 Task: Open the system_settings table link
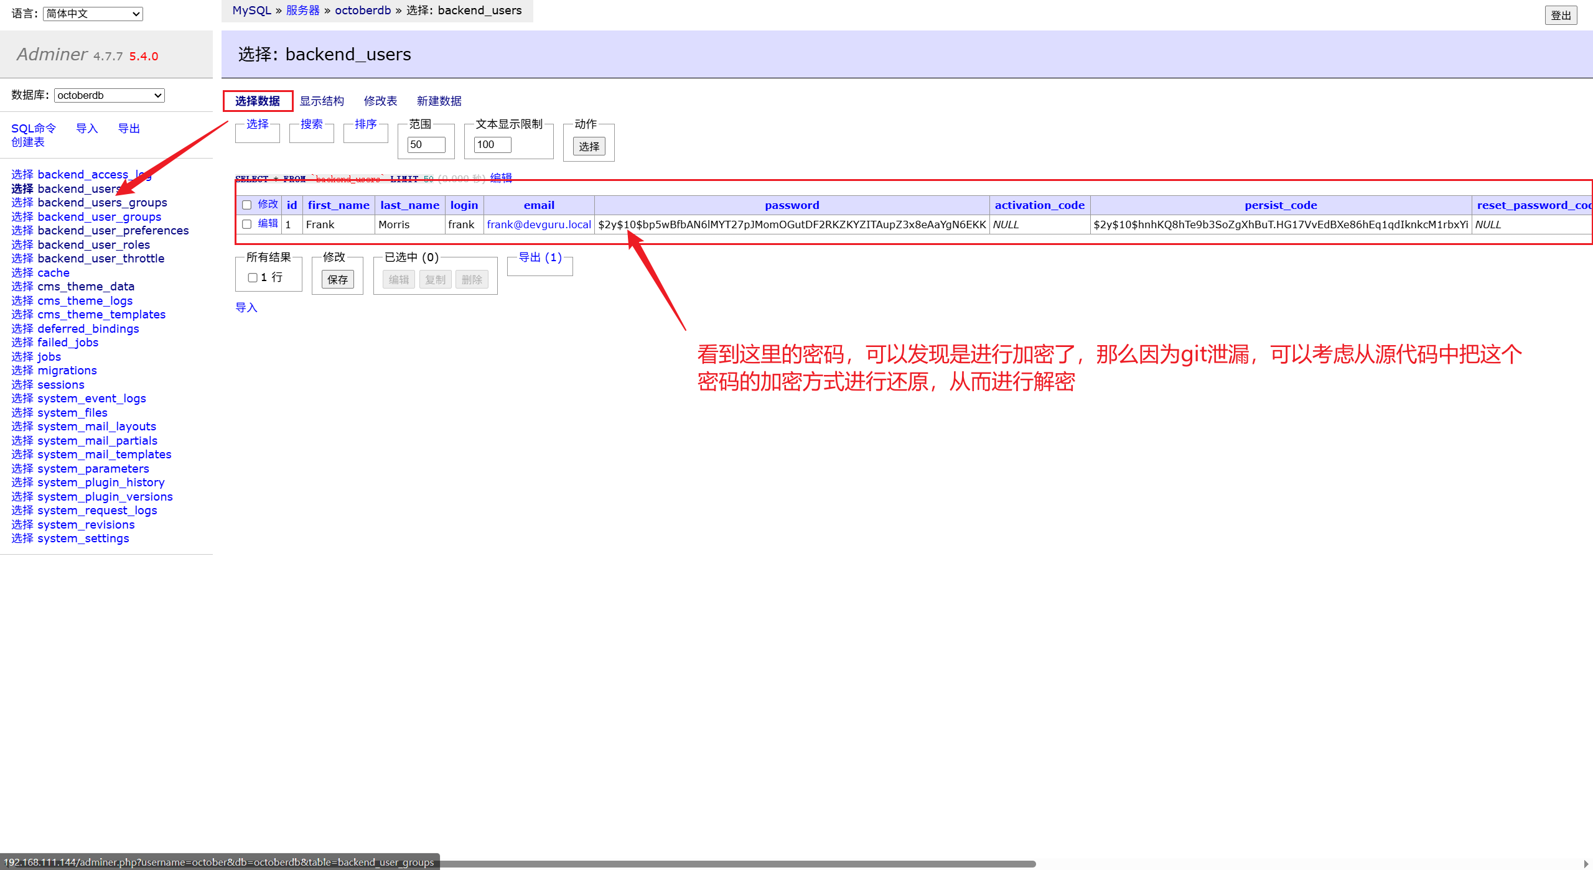point(83,539)
